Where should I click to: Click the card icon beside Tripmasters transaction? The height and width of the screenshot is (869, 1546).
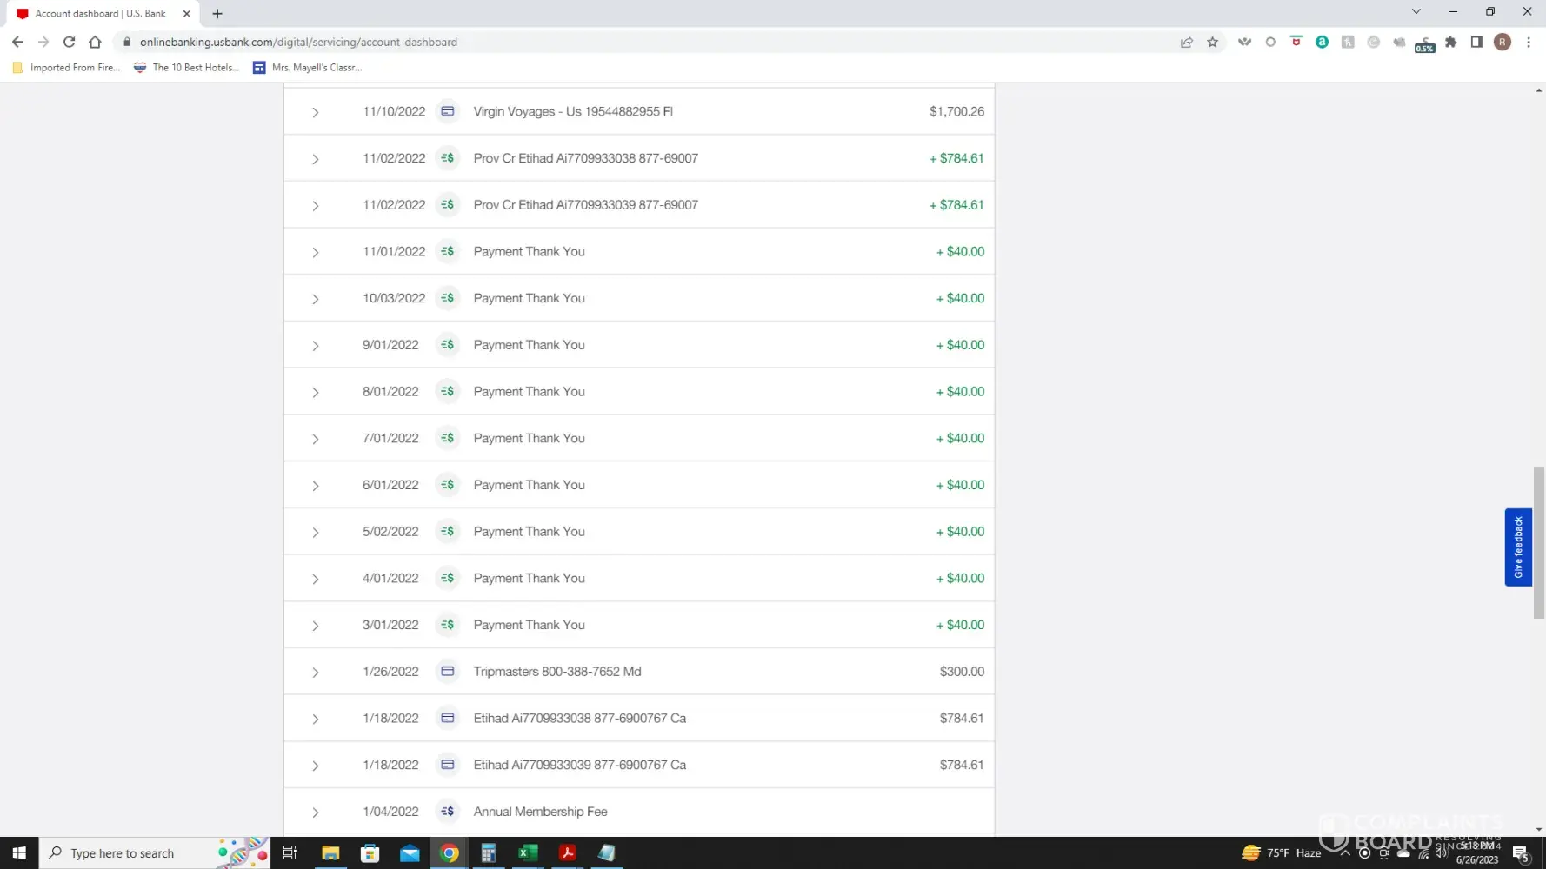[447, 672]
